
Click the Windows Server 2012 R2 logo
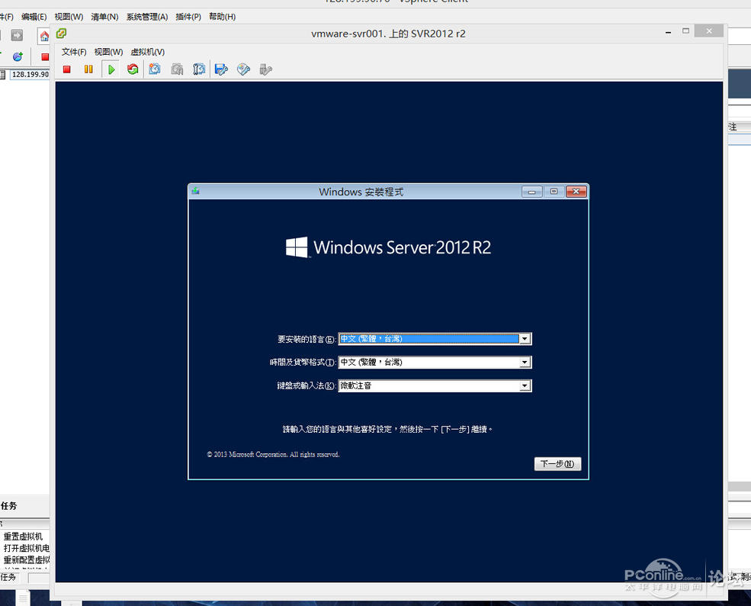click(388, 247)
